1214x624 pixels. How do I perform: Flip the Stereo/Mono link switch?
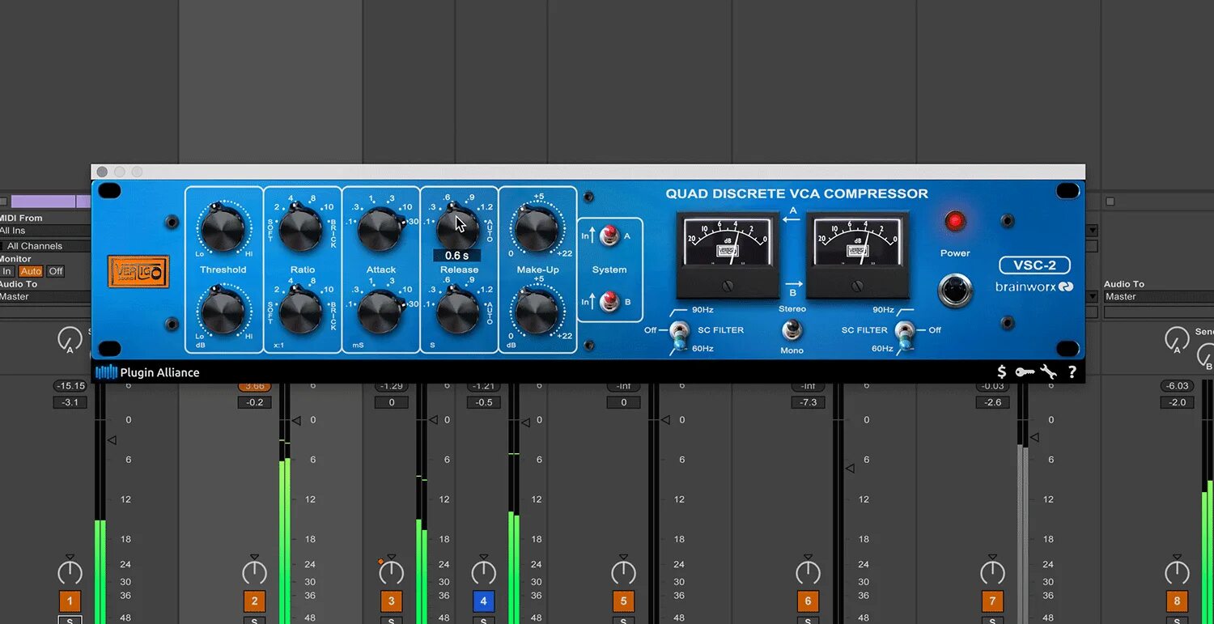[x=792, y=329]
